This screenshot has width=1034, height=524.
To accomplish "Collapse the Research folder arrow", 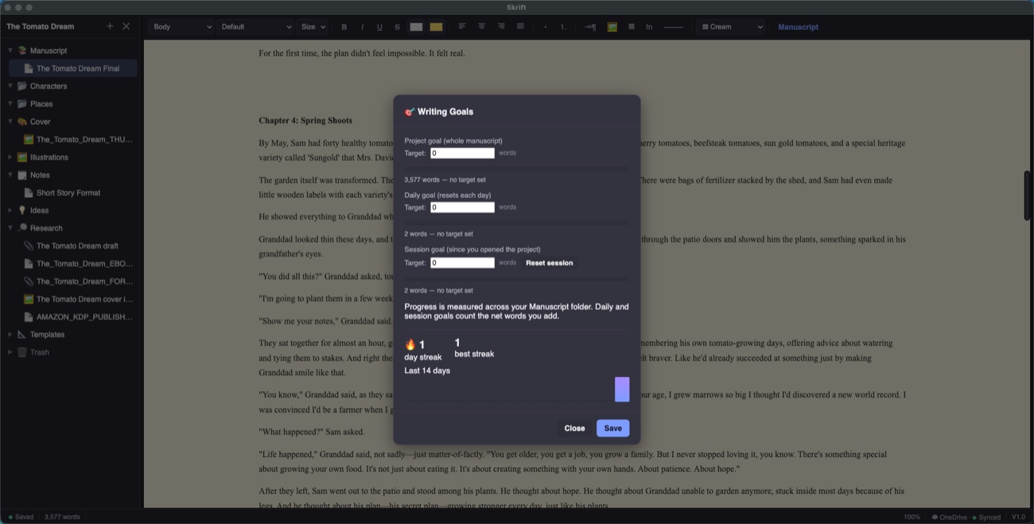I will [10, 228].
